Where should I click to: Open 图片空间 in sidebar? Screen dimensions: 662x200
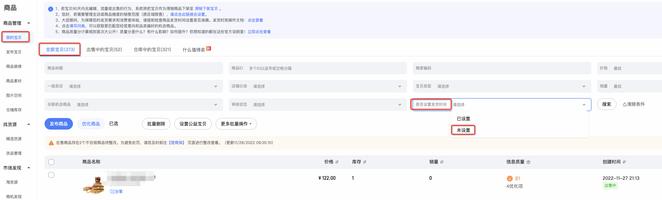[x=14, y=95]
